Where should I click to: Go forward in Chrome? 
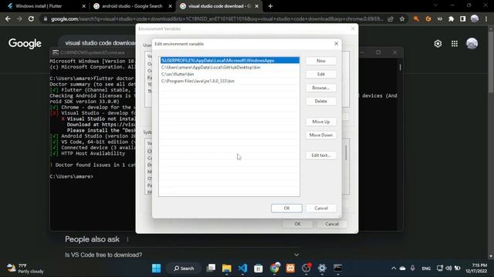pos(19,18)
